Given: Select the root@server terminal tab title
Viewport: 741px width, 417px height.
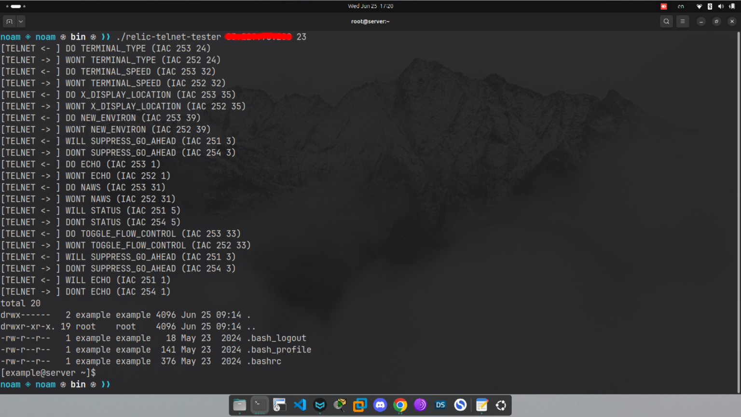Looking at the screenshot, I should tap(370, 21).
